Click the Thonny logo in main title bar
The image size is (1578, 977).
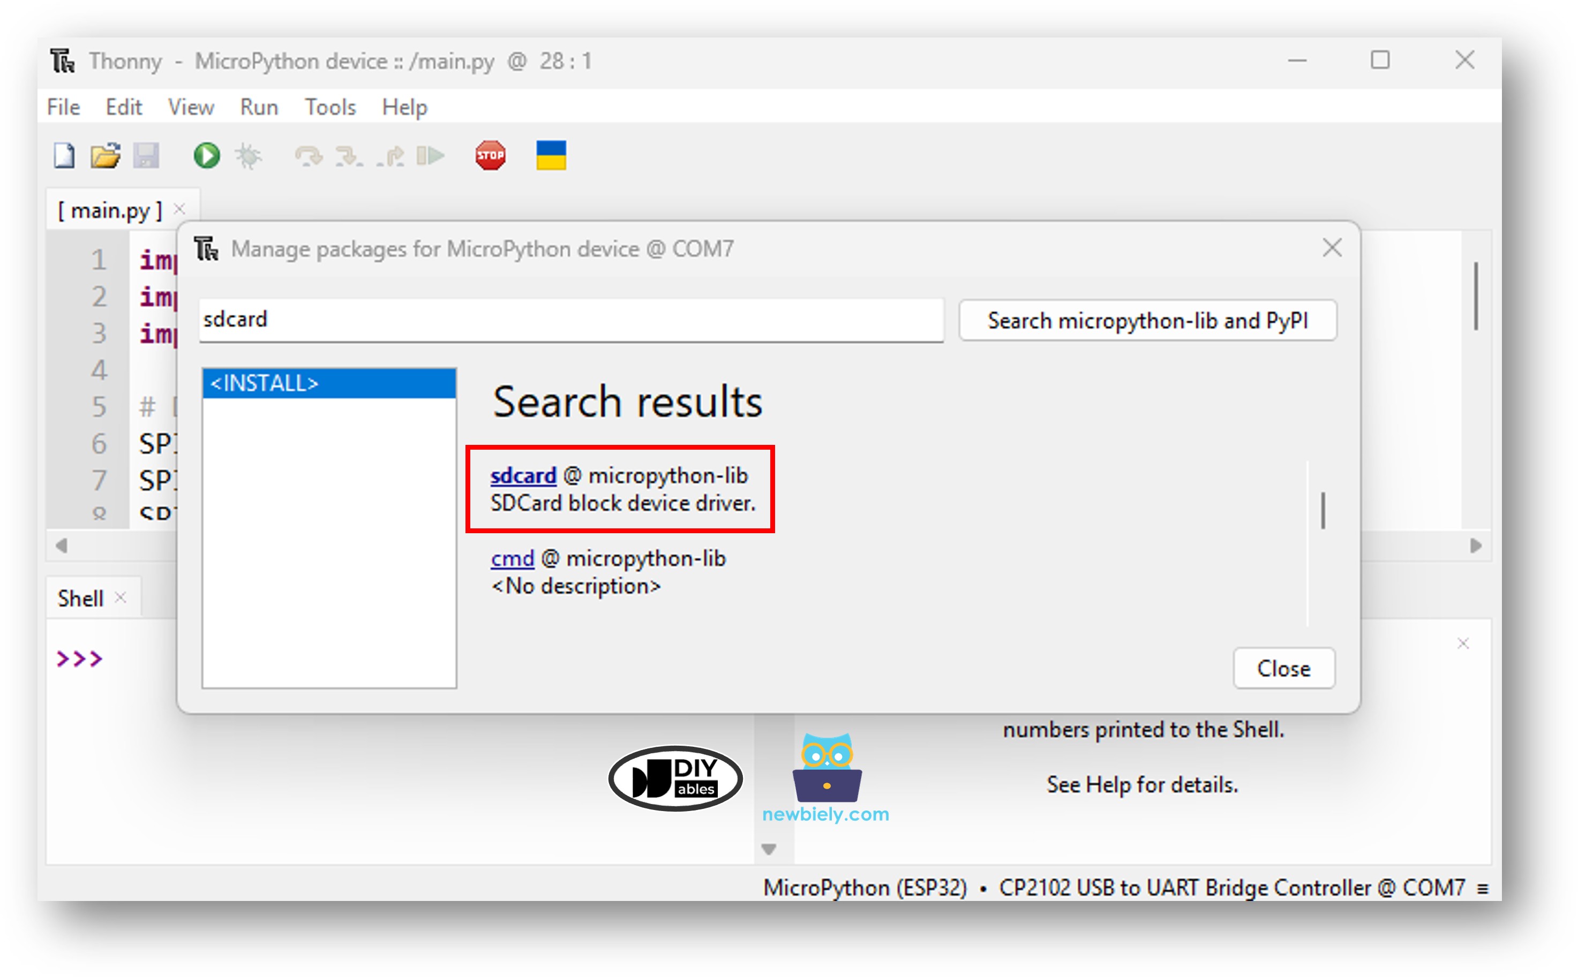63,62
